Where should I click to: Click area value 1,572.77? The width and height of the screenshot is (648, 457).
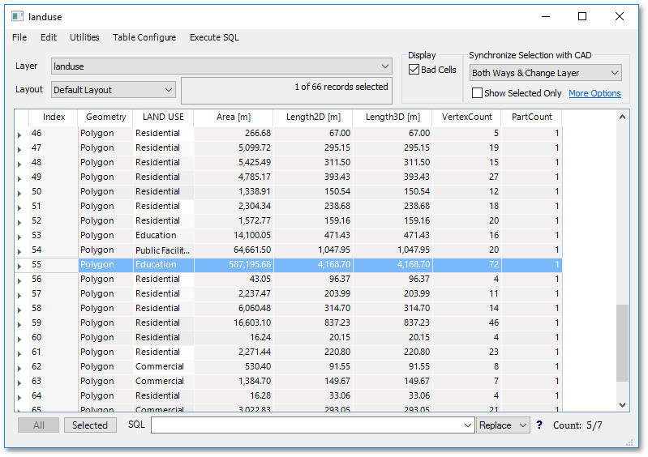(234, 220)
